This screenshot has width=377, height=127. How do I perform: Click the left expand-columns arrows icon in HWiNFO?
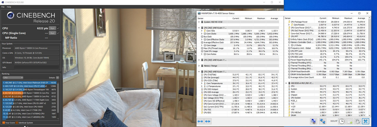(x=200, y=121)
